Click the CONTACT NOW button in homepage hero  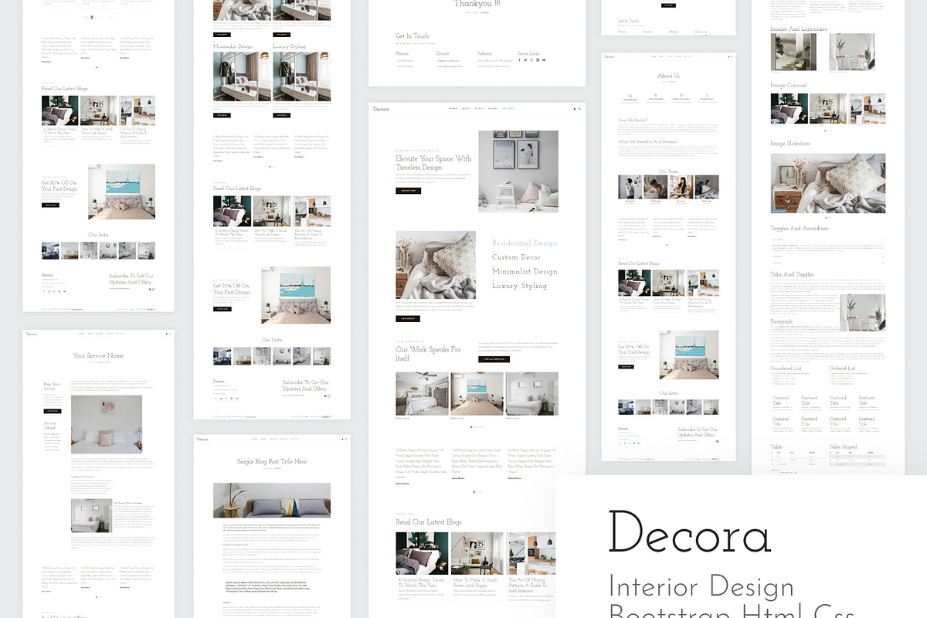[408, 190]
